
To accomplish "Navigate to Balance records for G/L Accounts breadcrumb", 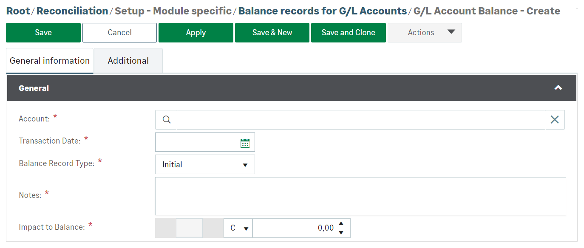I will click(323, 11).
